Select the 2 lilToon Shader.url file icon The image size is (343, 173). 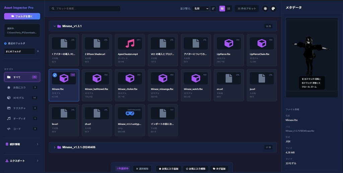(x=97, y=43)
